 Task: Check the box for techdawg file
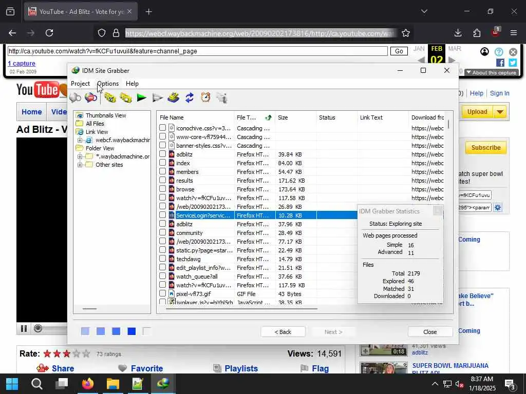(163, 259)
